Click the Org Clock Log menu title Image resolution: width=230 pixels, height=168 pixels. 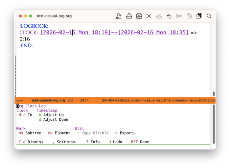[31, 106]
